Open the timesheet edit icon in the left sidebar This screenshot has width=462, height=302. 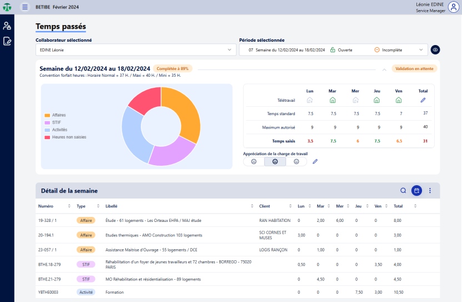point(7,41)
